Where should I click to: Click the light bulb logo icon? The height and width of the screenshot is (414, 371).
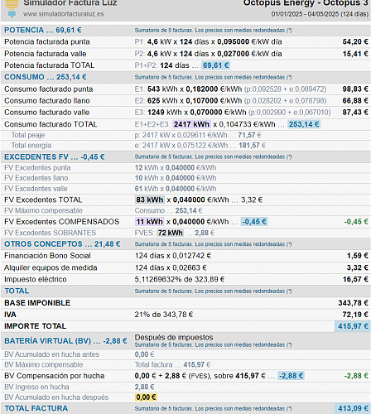point(12,8)
